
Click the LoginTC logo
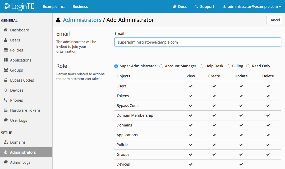(19, 6)
